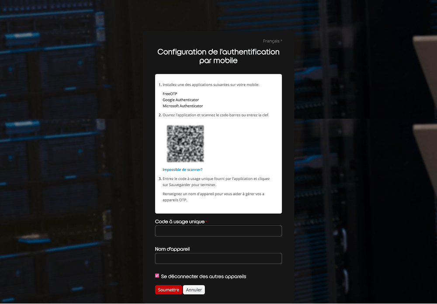Open the "Impossible de scanner?" link
437x304 pixels.
pyautogui.click(x=182, y=169)
